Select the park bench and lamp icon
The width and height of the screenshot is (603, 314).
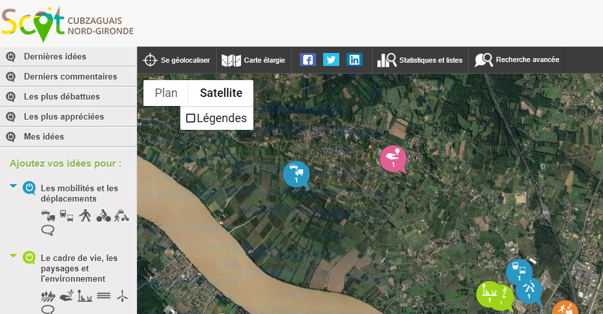point(85,296)
